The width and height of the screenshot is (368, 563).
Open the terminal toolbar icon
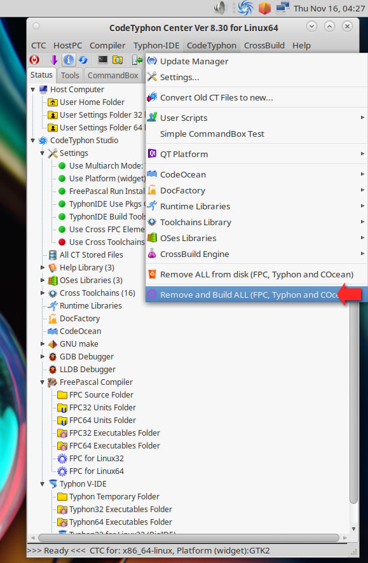(x=103, y=60)
